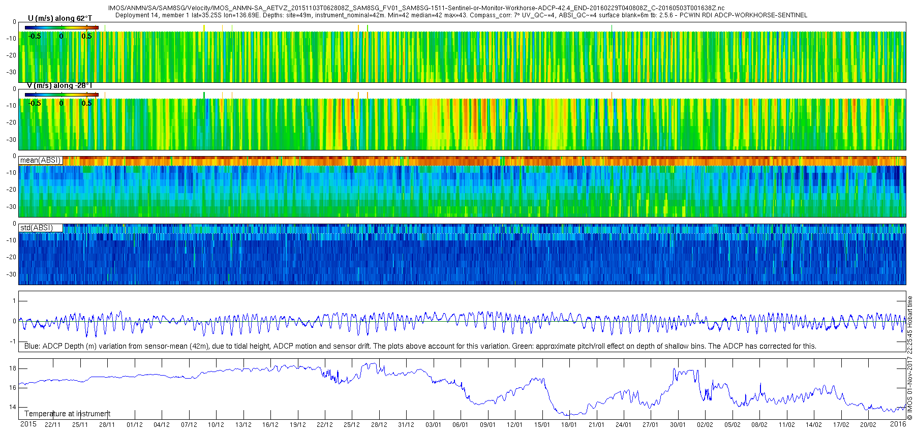915x432 pixels.
Task: Click the '-20' depth tick of the mean(ABSI) panel
Action: coord(11,190)
